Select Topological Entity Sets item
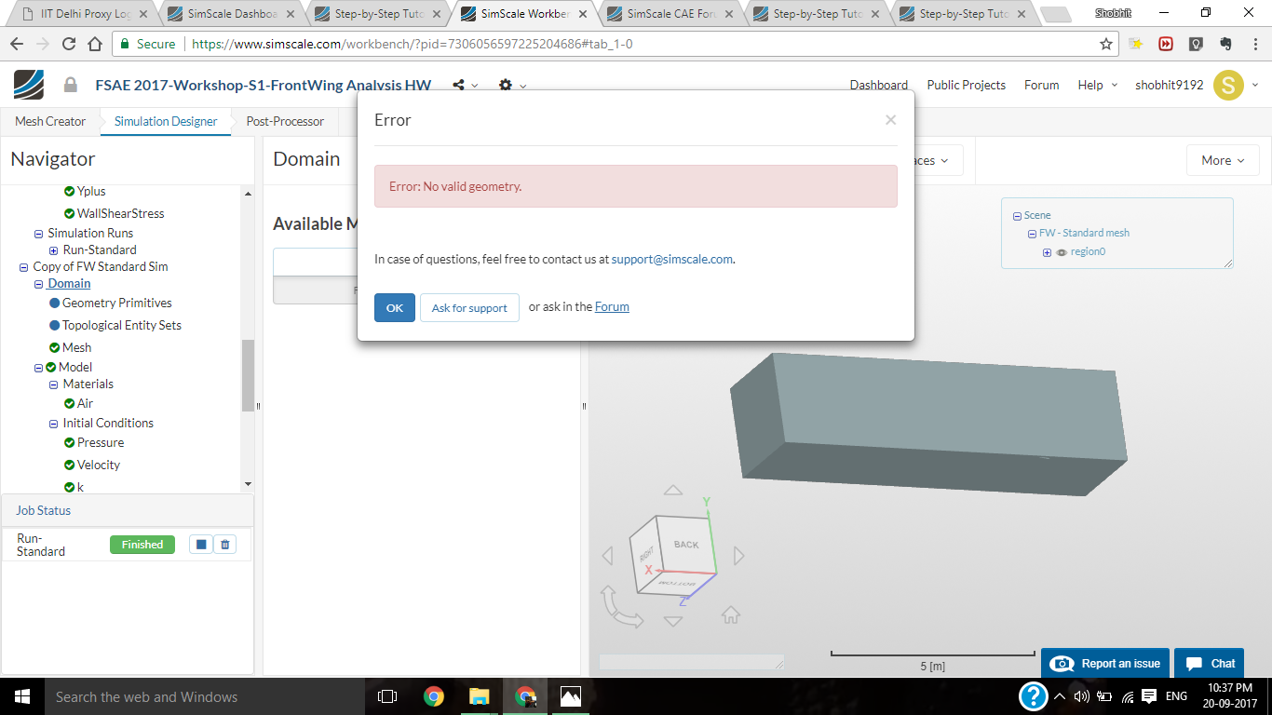Screen dimensions: 1272x715 point(122,325)
